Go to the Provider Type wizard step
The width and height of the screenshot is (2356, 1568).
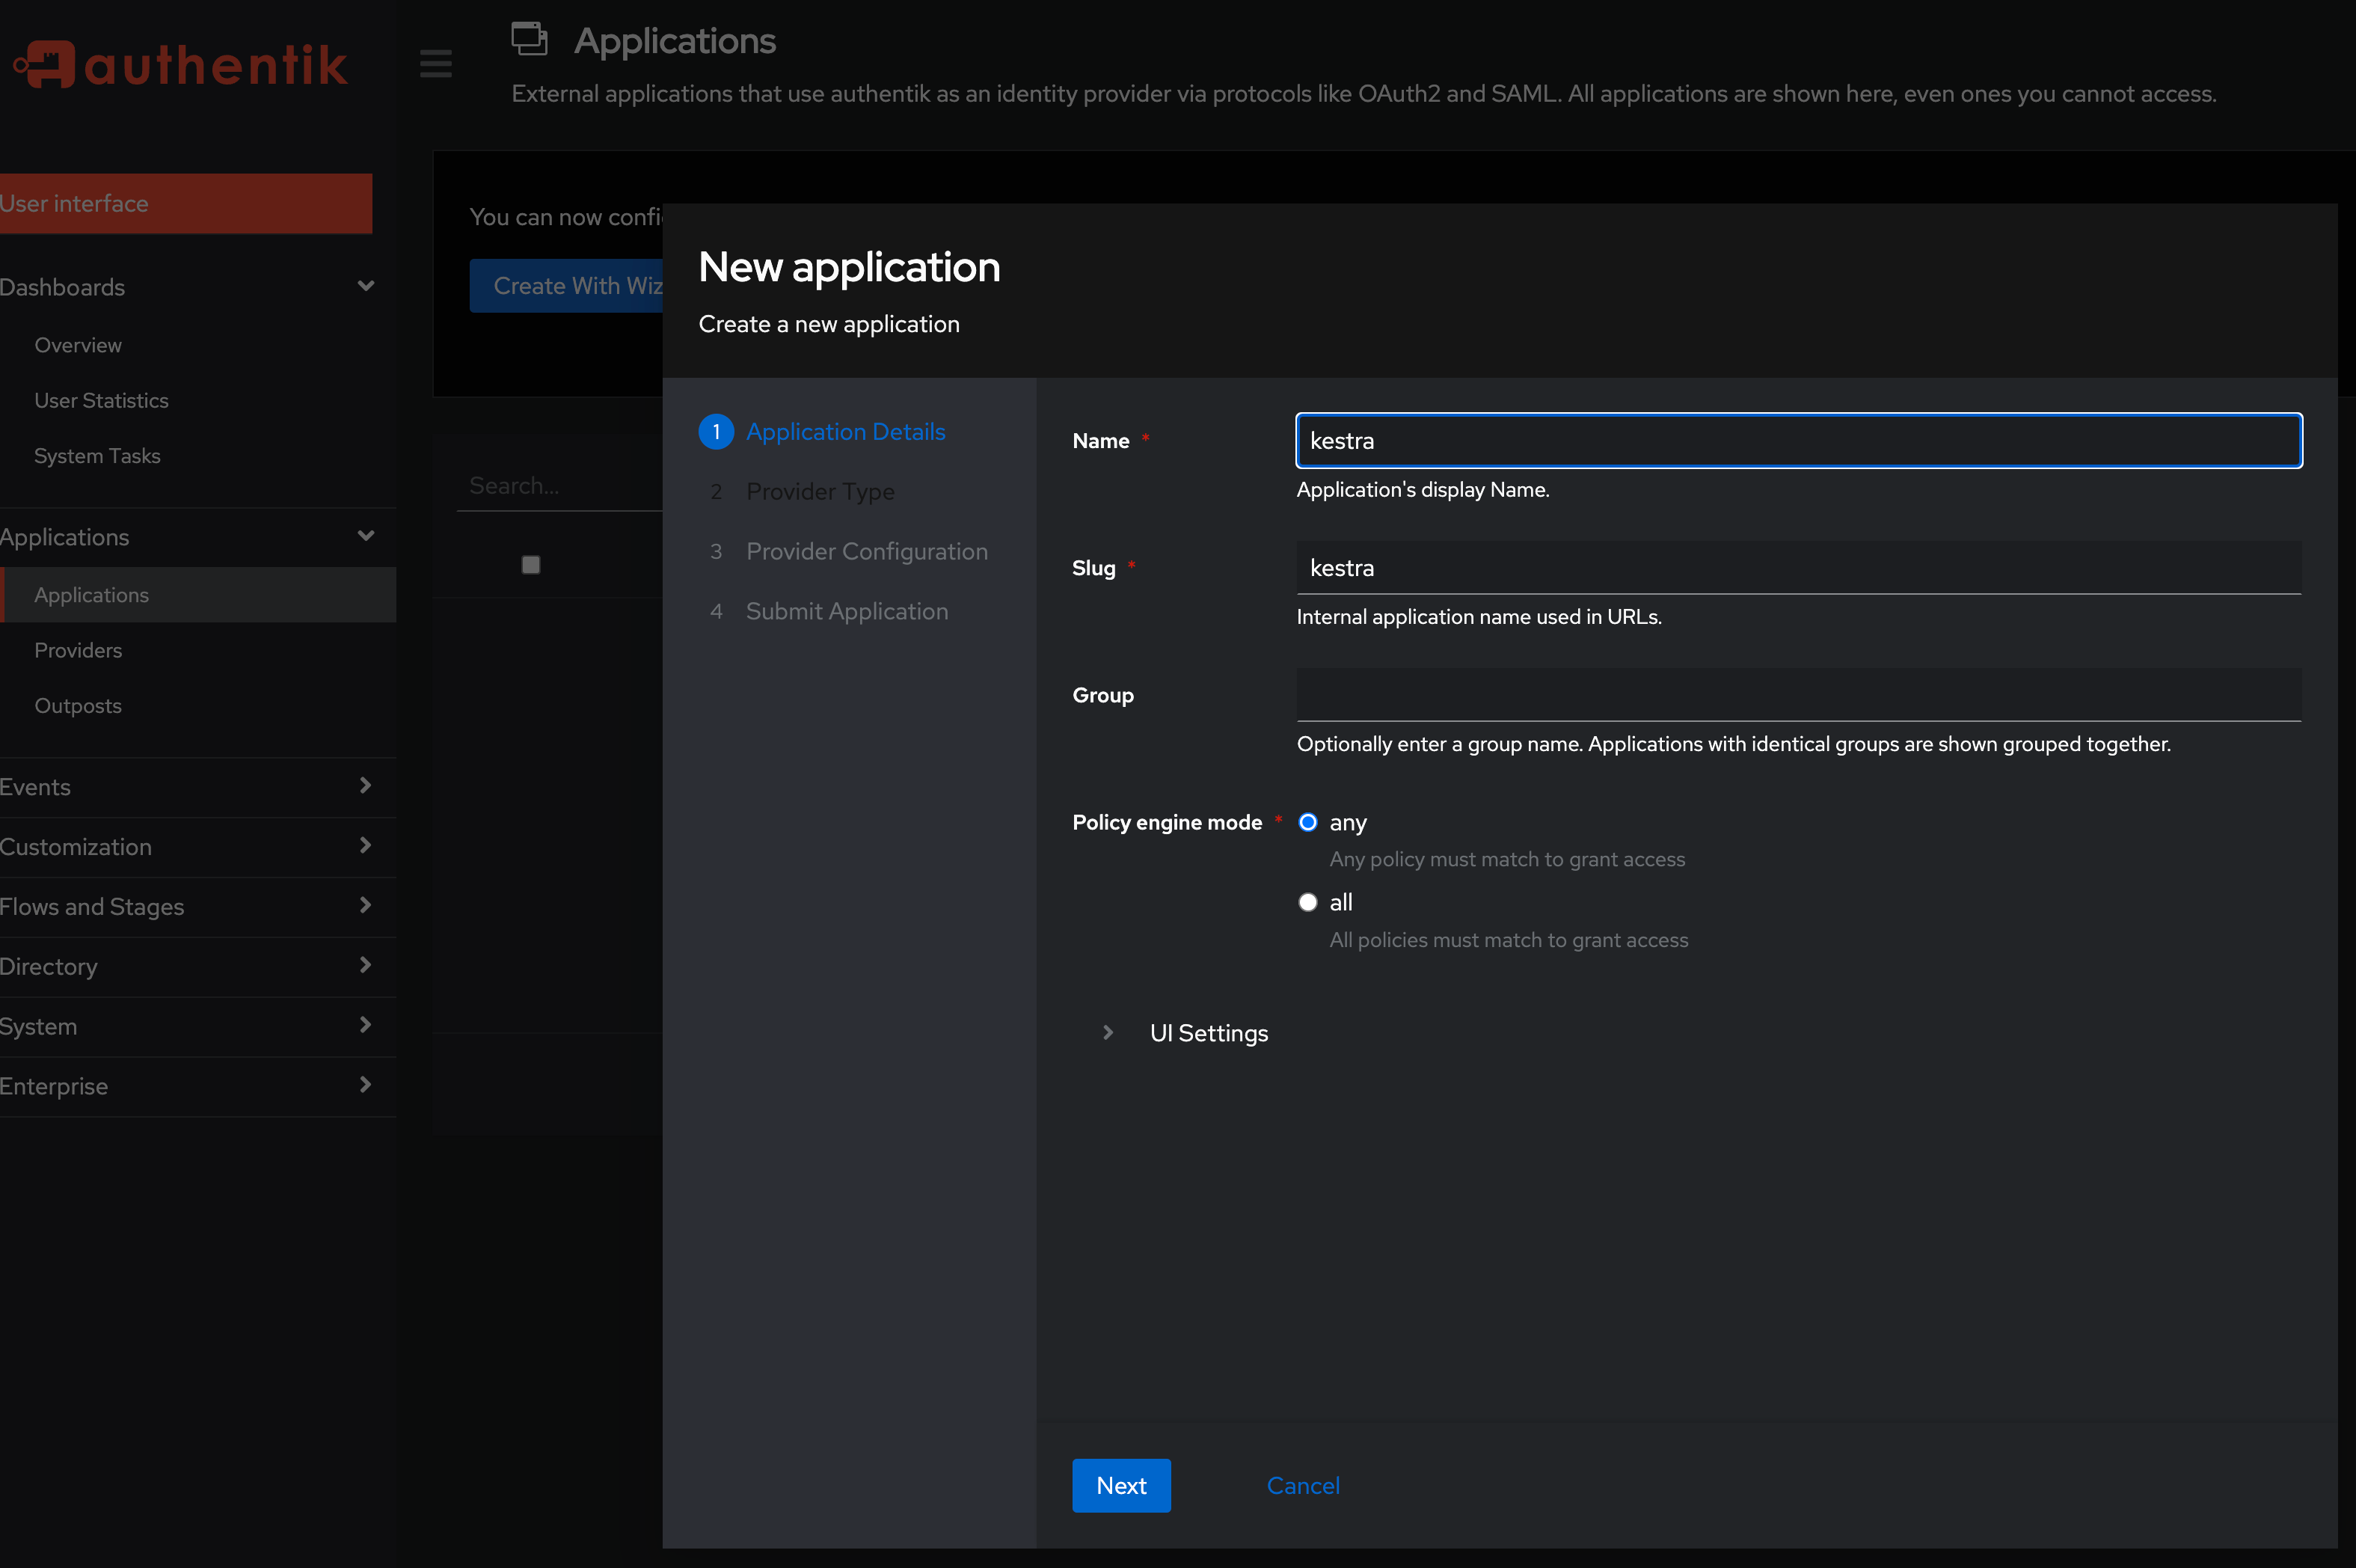pyautogui.click(x=820, y=491)
